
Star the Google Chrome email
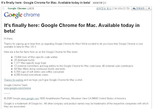[x=3, y=8]
